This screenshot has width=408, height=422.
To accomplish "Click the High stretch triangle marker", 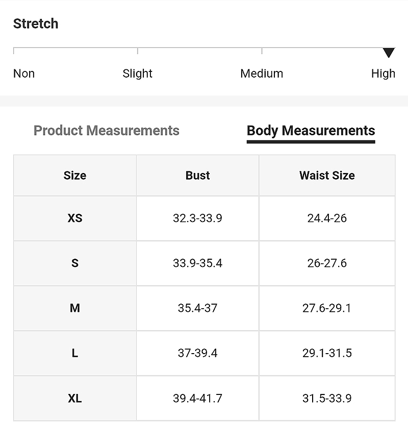I will (389, 53).
